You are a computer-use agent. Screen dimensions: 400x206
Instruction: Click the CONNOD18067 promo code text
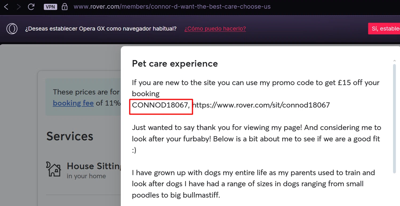point(160,105)
